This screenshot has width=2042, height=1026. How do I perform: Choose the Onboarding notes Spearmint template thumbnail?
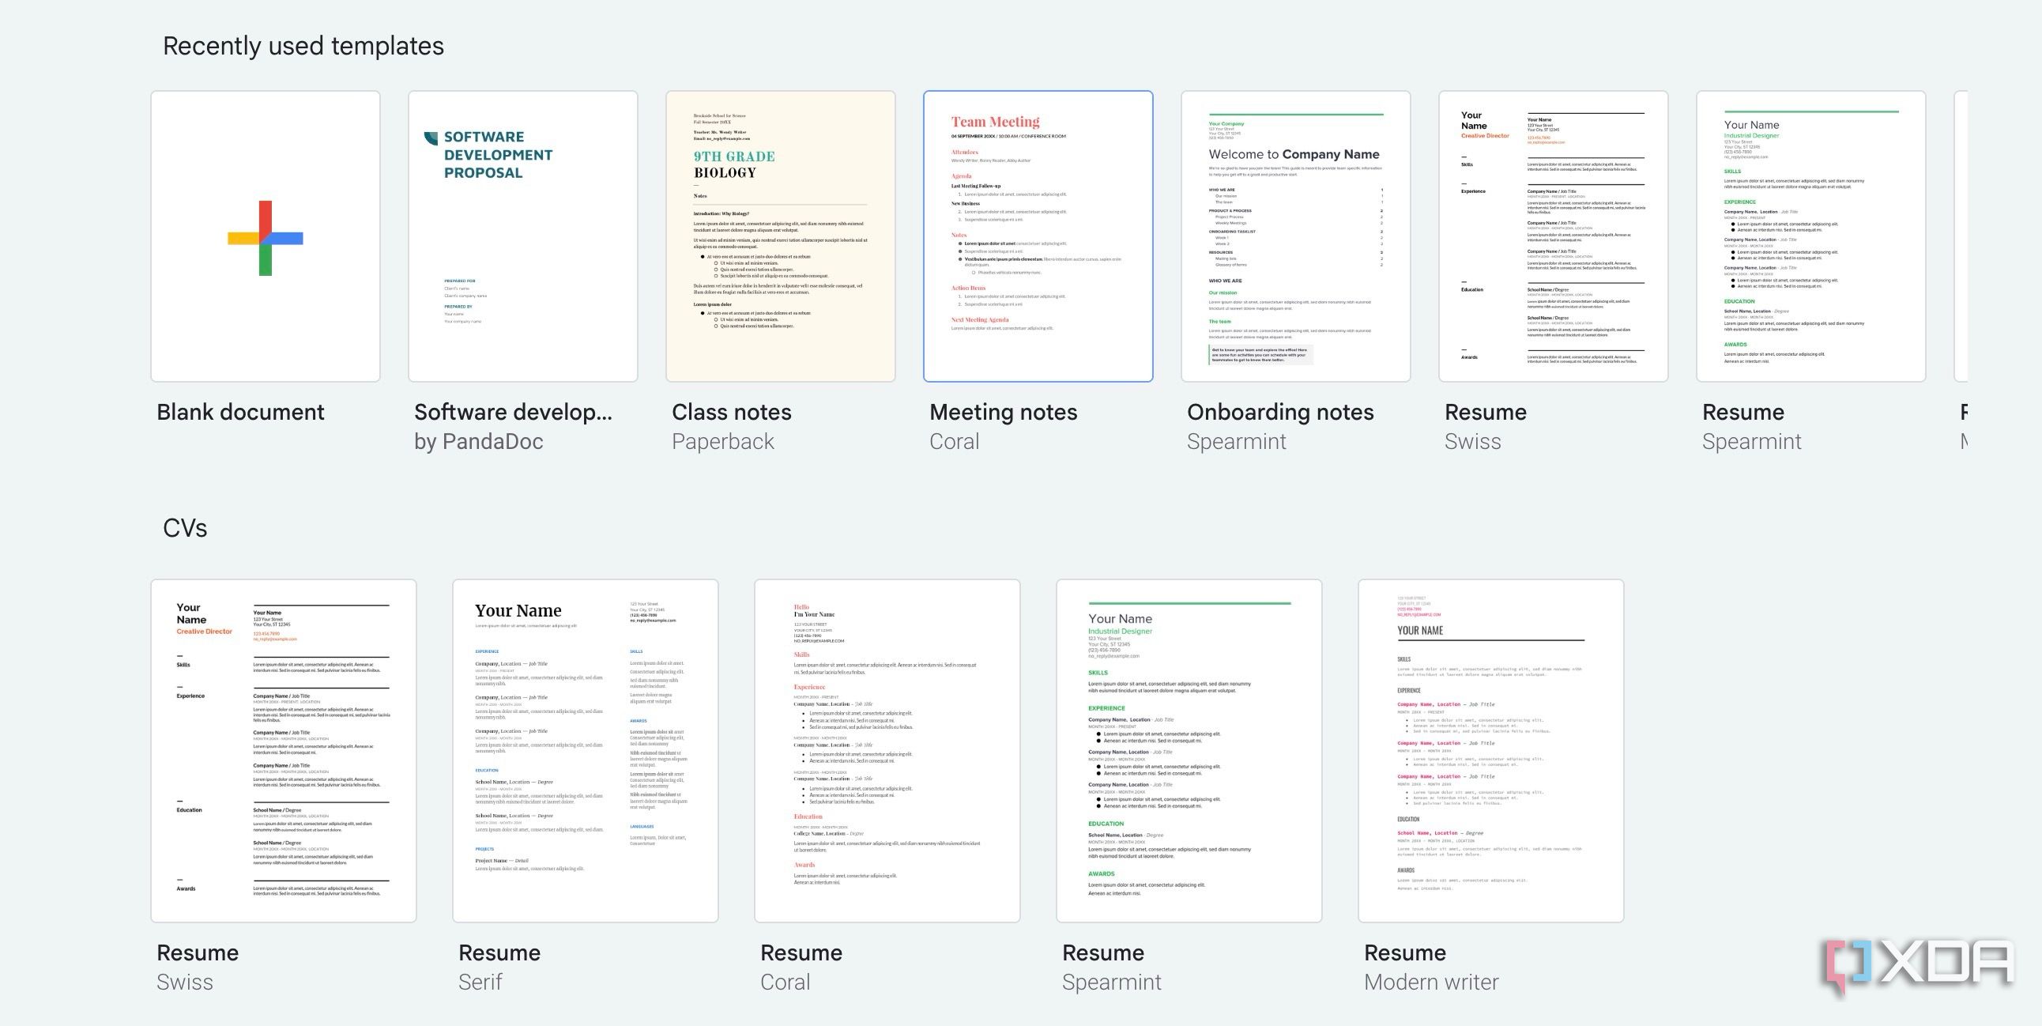click(x=1295, y=236)
